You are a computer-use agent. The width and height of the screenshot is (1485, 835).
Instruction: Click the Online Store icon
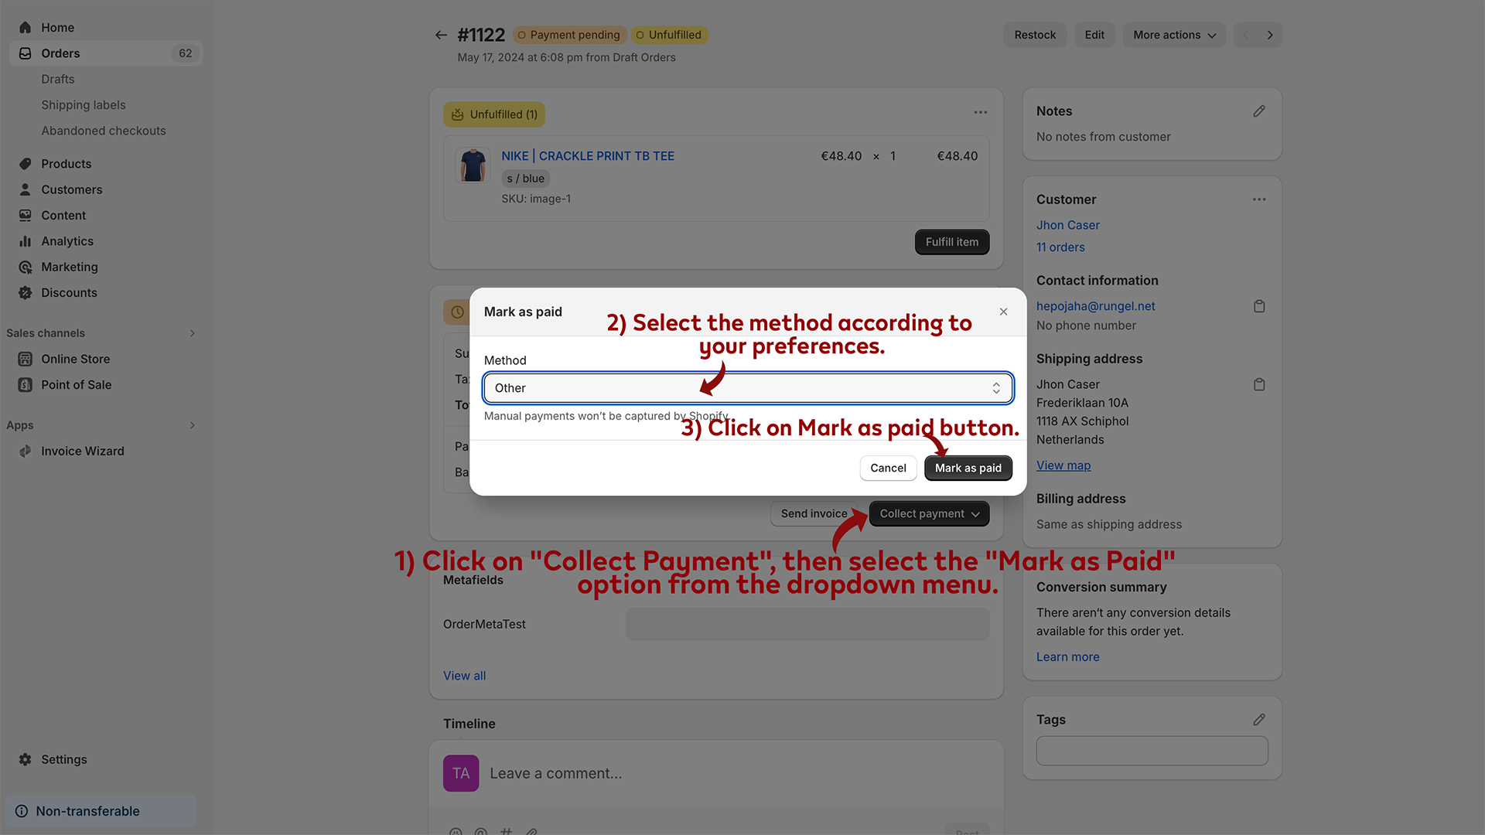tap(26, 359)
